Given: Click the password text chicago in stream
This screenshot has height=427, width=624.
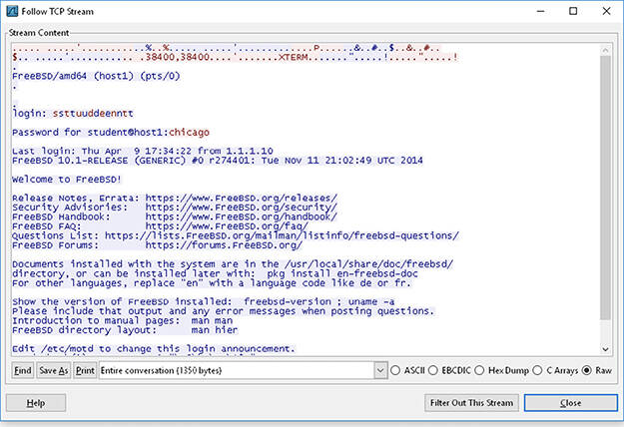Looking at the screenshot, I should [189, 133].
